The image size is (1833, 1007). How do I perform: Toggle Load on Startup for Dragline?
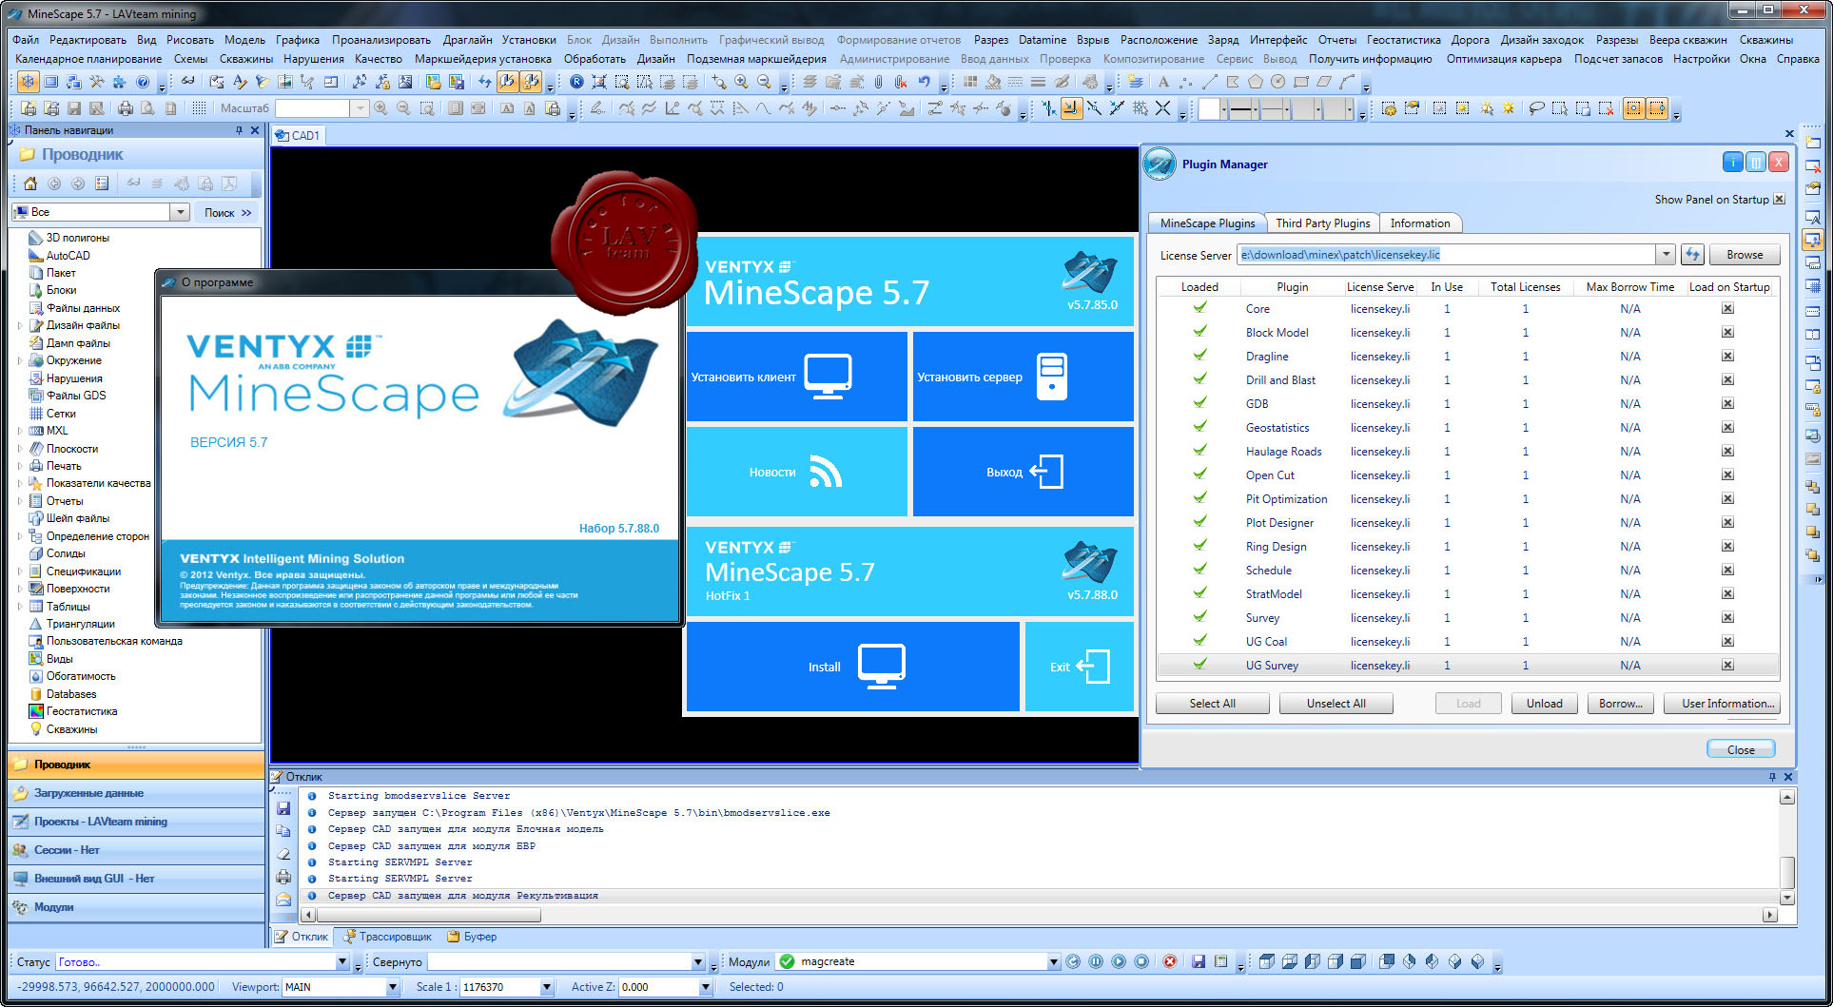pyautogui.click(x=1727, y=357)
